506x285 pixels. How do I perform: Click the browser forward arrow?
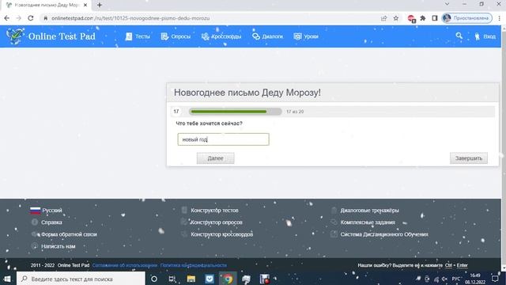(19, 18)
